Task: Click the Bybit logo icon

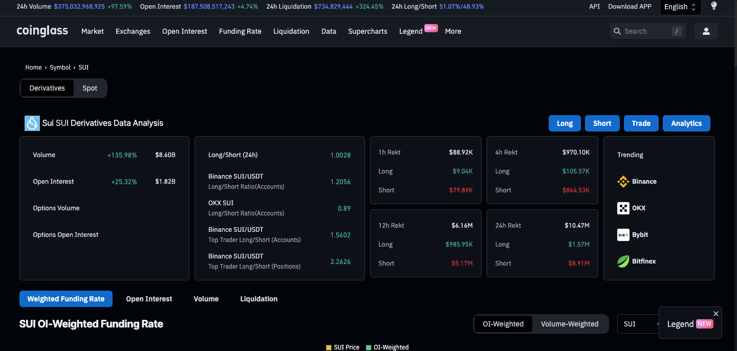Action: tap(623, 235)
